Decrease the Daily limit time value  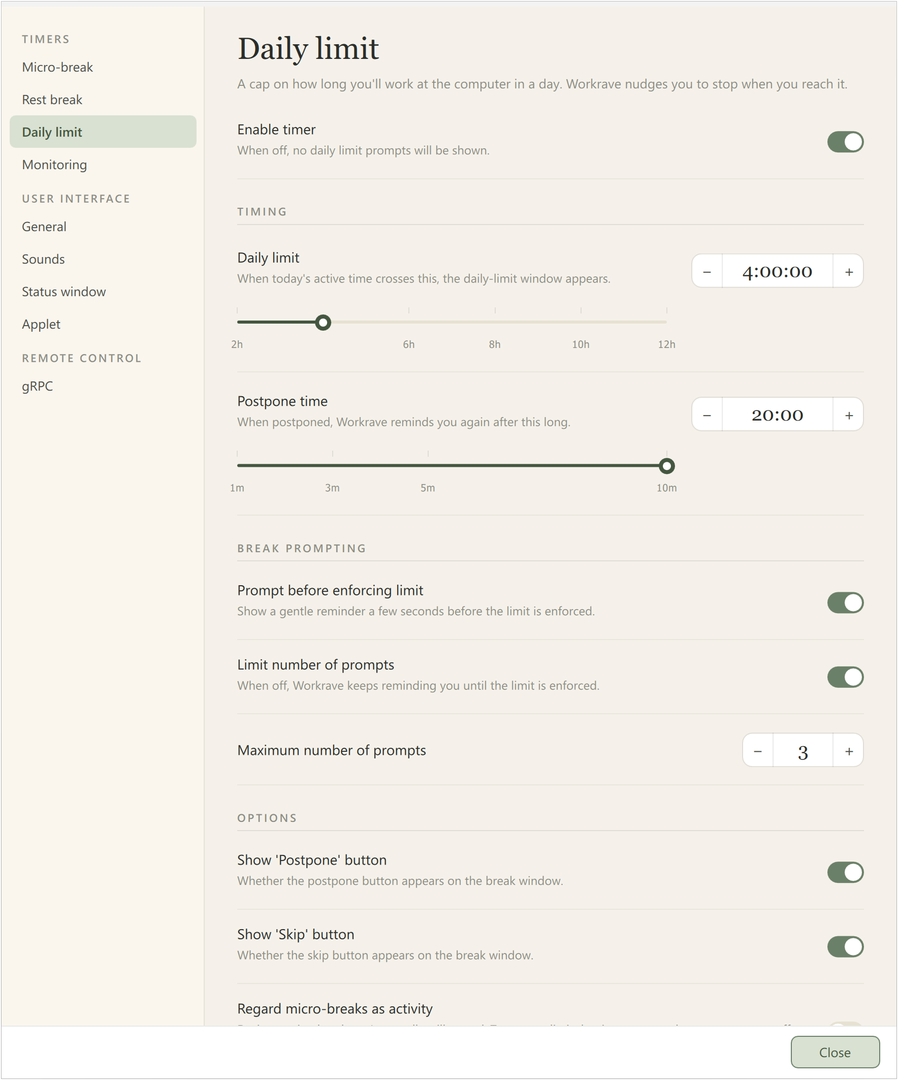707,271
